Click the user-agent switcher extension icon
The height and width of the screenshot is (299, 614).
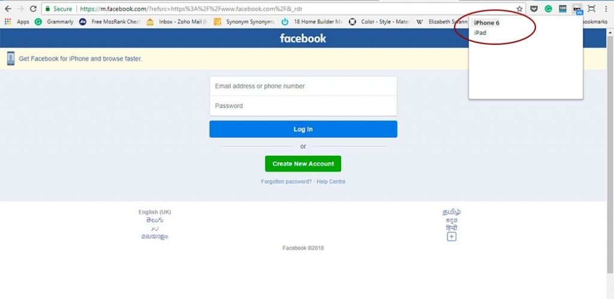tap(577, 9)
